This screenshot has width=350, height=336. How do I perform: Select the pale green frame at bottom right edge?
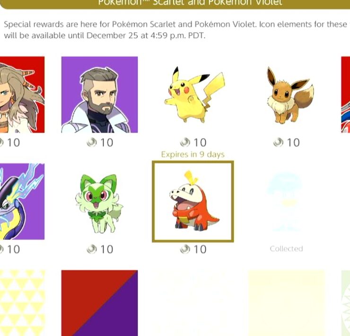pos(346,303)
